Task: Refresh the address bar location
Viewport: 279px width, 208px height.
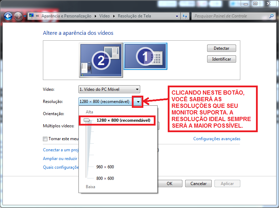Action: click(185, 16)
